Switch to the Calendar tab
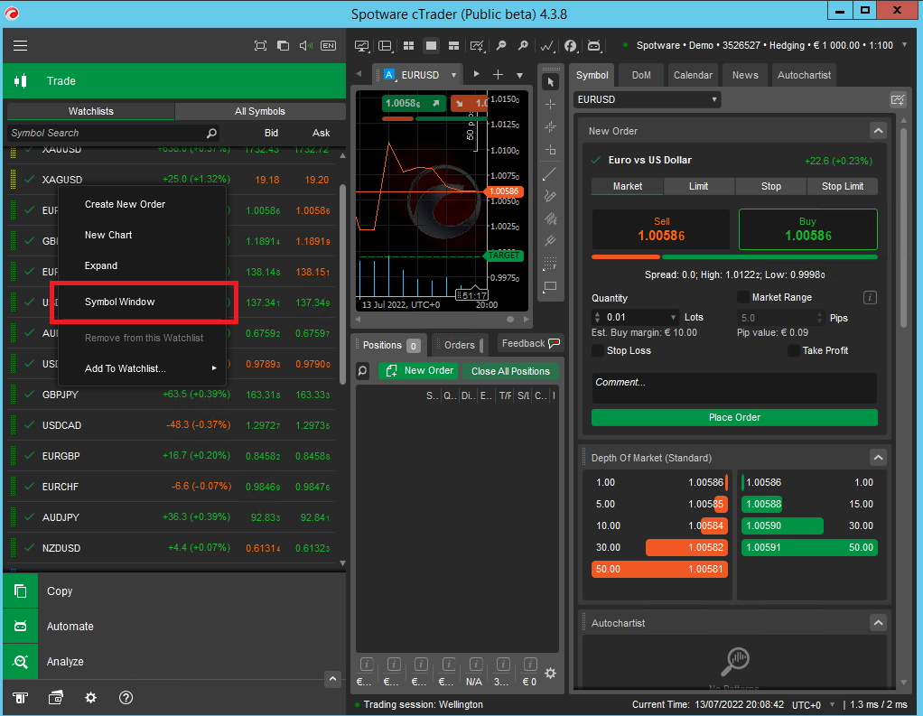Image resolution: width=923 pixels, height=716 pixels. point(692,75)
